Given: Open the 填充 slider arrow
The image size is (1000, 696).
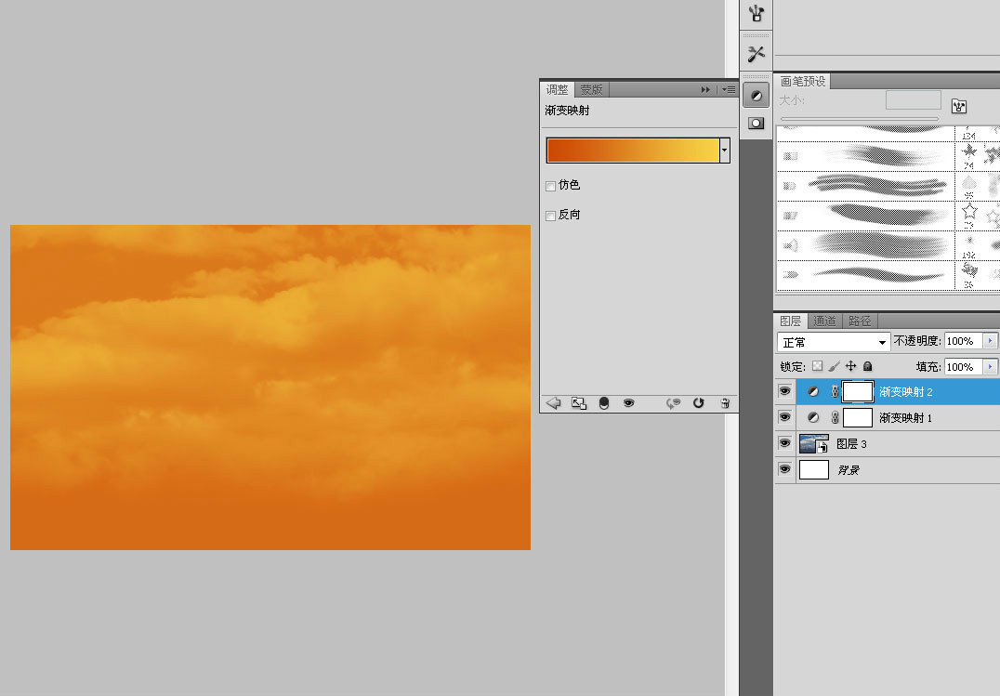Looking at the screenshot, I should tap(991, 367).
